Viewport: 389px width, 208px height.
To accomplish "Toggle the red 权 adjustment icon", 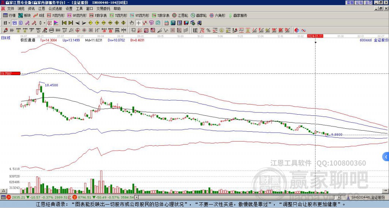I will pos(49,23).
